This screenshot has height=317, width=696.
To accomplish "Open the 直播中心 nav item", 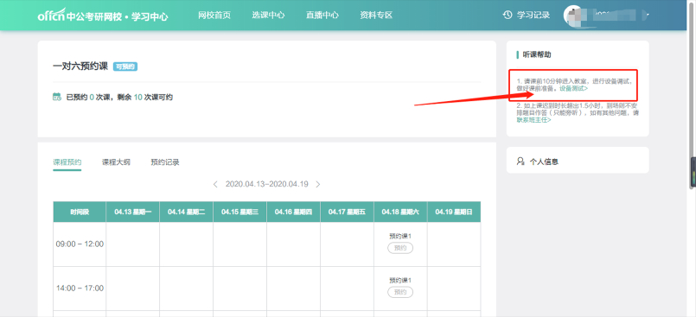I will tap(322, 15).
